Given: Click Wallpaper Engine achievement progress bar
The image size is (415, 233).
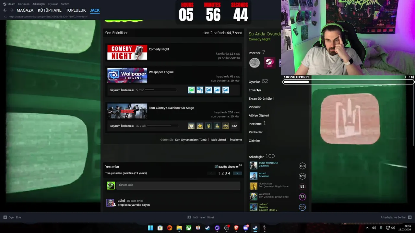Looking at the screenshot, I should pos(161,90).
